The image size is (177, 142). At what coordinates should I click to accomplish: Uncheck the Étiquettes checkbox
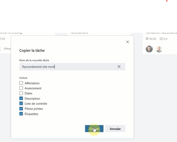(21, 114)
